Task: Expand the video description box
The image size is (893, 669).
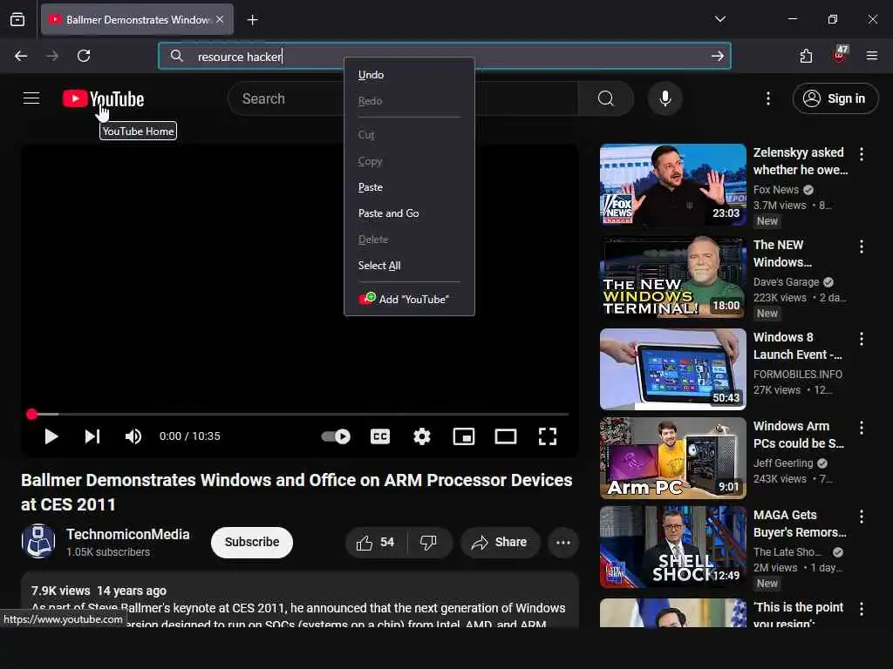Action: pos(300,600)
